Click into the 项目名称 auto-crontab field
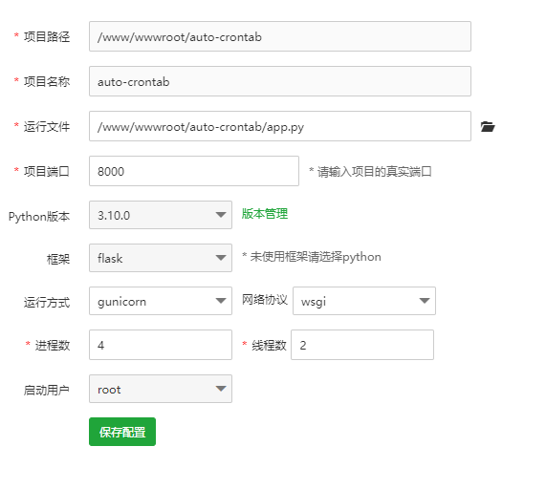The height and width of the screenshot is (489, 546). pyautogui.click(x=280, y=81)
